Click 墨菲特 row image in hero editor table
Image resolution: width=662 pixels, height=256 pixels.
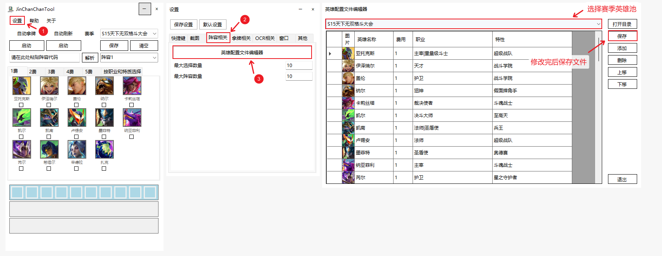pos(348,153)
